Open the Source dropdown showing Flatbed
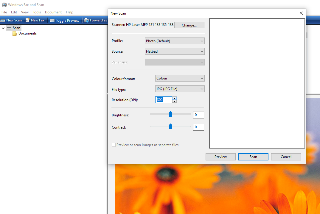 tap(175, 51)
